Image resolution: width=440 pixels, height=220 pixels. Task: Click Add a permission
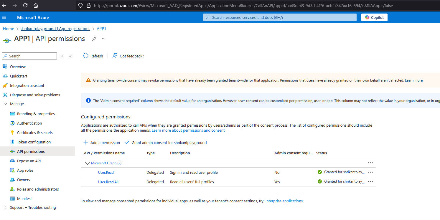pos(102,143)
